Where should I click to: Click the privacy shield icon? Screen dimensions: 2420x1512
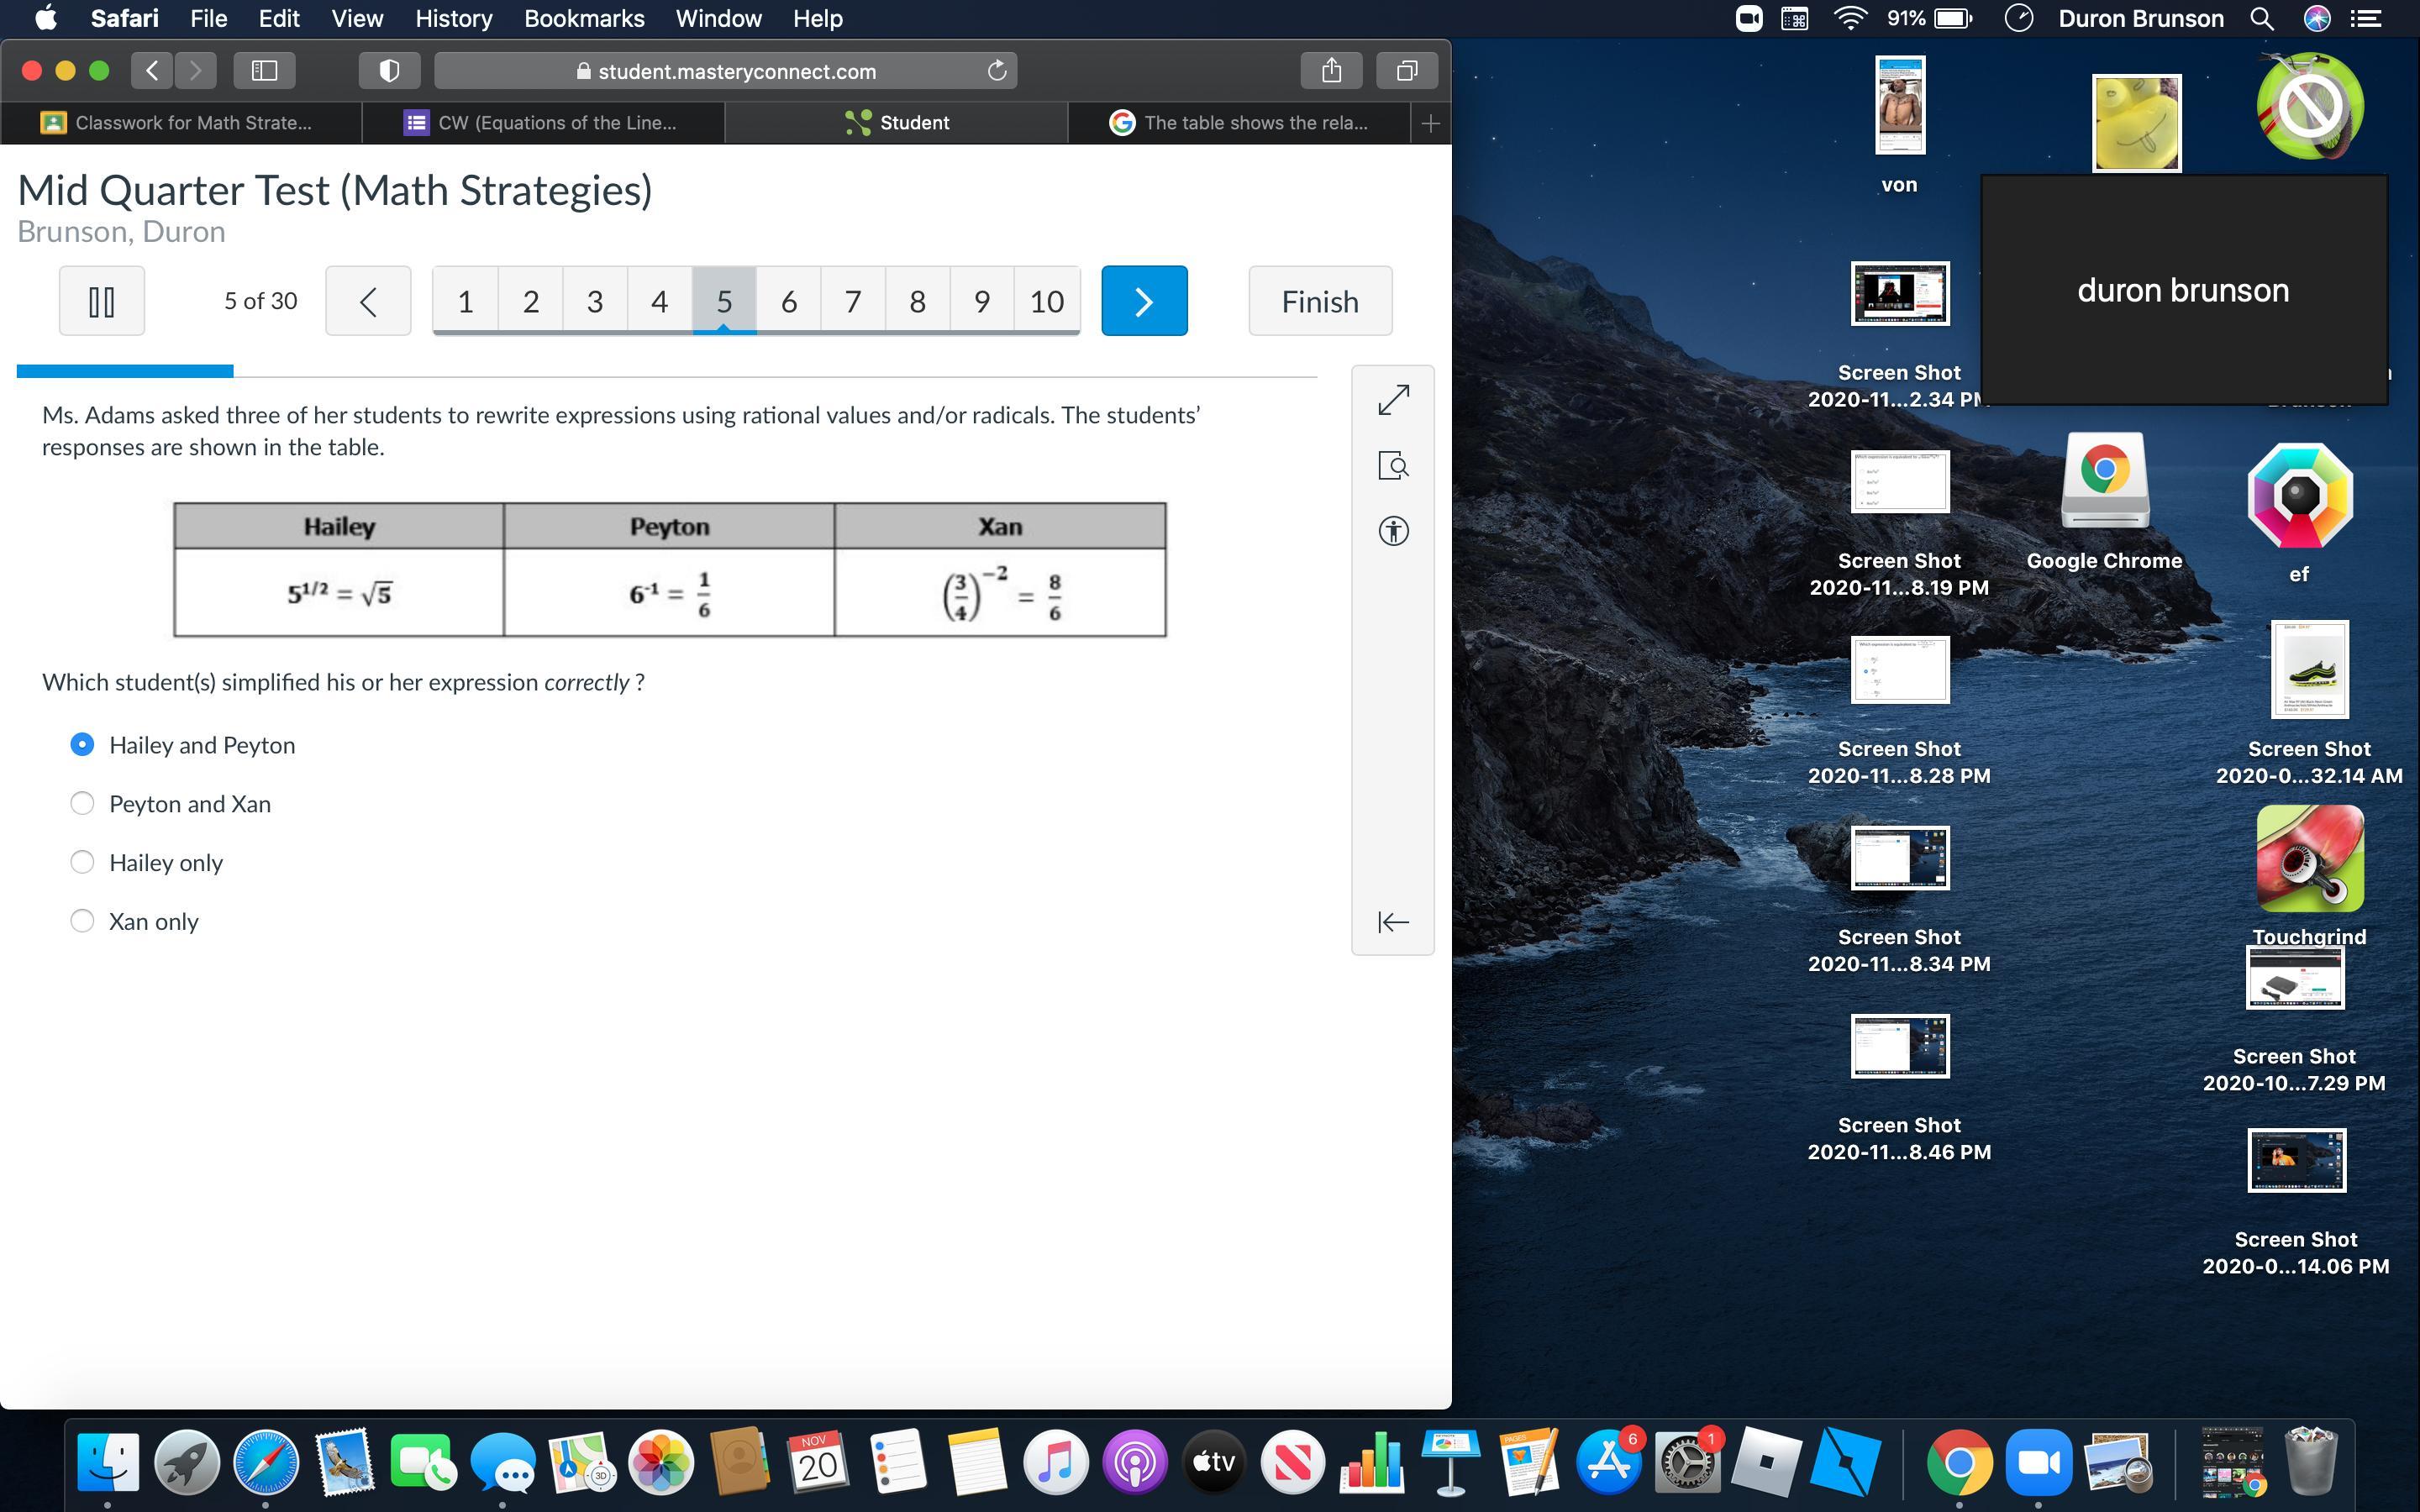click(389, 70)
